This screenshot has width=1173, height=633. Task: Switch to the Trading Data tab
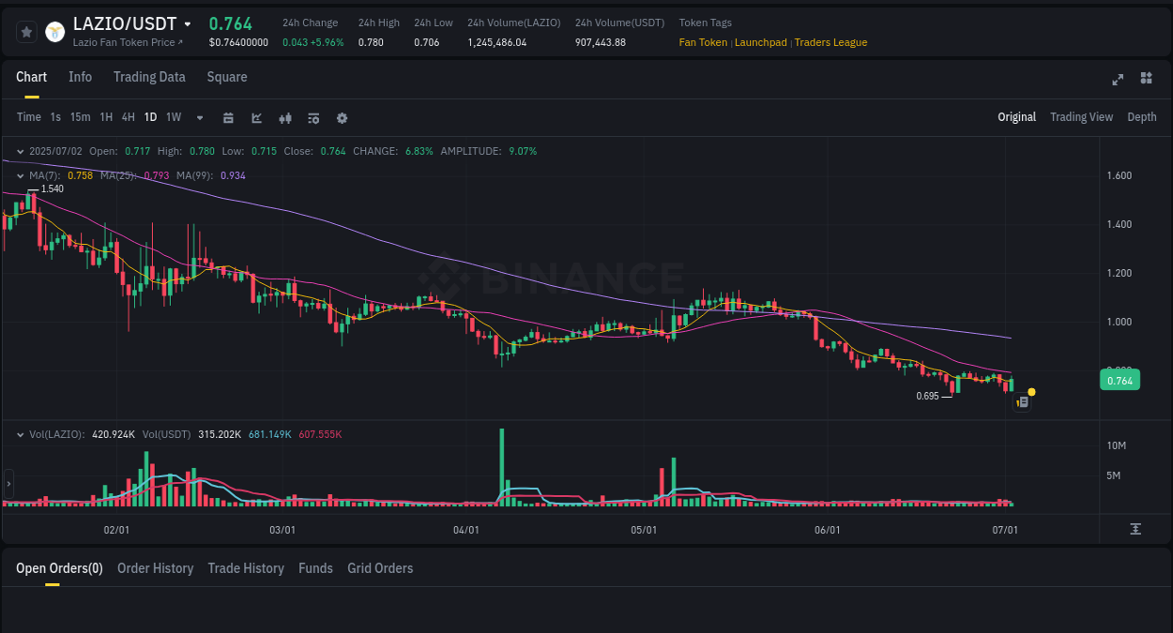[149, 77]
